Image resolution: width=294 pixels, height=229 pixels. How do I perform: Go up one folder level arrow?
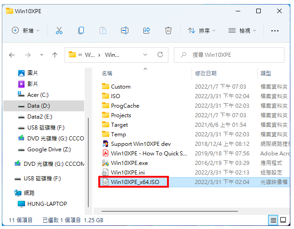(55, 55)
